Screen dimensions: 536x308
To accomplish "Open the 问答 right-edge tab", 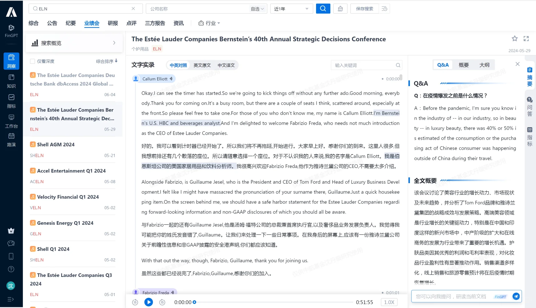I will click(530, 106).
